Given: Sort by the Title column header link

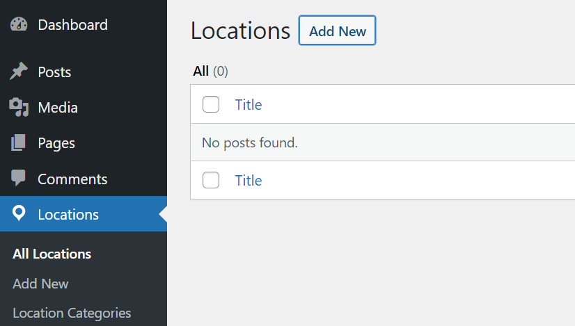Looking at the screenshot, I should tap(249, 105).
